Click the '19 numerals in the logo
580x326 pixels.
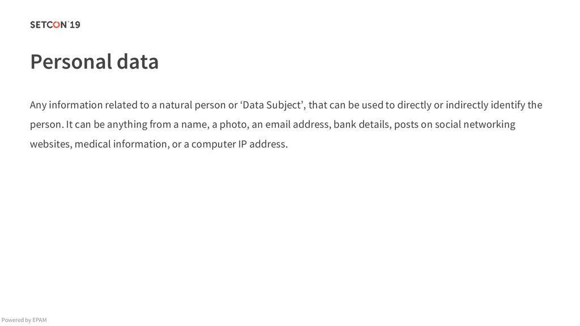[x=74, y=25]
